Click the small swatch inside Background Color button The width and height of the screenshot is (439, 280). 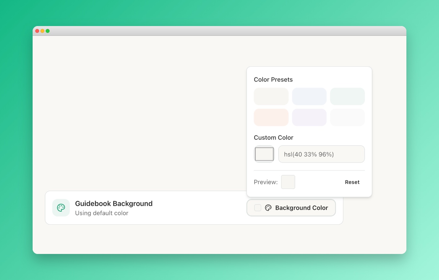pos(257,207)
